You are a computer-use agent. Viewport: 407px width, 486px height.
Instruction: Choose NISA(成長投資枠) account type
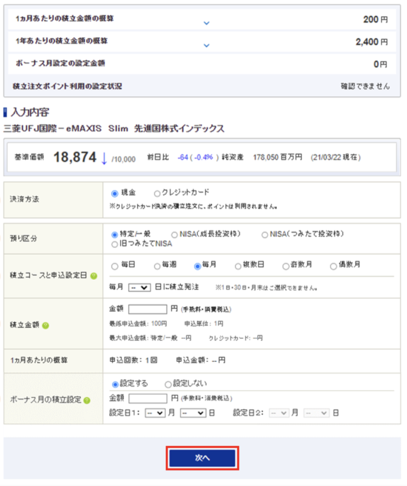coord(175,235)
